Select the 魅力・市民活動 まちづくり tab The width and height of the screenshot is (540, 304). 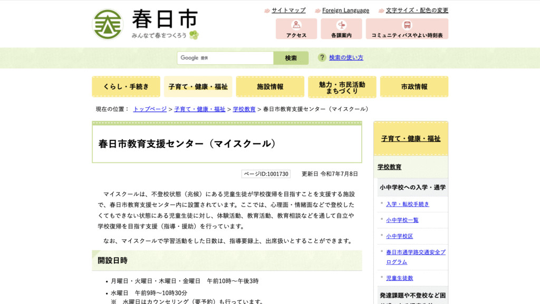(x=342, y=87)
